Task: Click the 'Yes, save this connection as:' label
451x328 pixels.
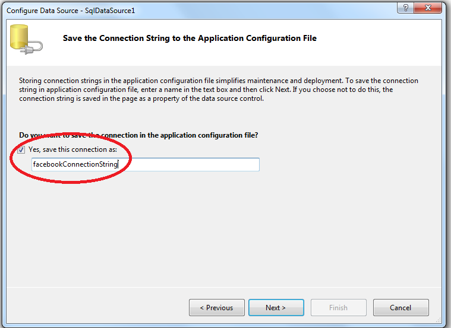Action: (72, 149)
